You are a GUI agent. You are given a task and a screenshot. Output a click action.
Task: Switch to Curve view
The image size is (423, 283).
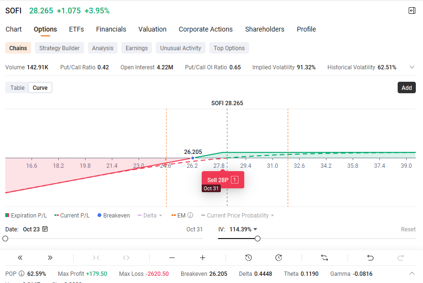(40, 87)
